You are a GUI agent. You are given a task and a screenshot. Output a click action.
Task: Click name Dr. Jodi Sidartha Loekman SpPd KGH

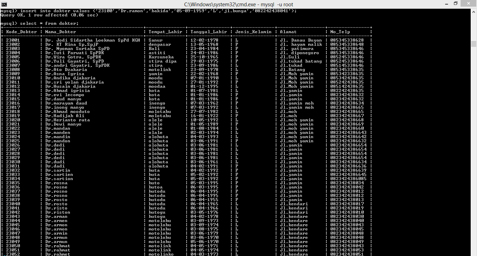coord(93,40)
